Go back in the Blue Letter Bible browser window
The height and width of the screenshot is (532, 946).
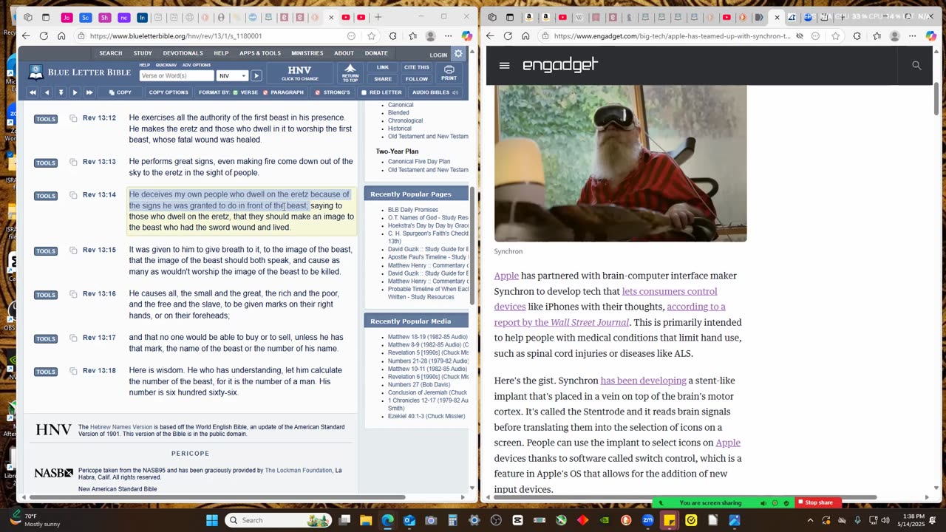[x=26, y=35]
